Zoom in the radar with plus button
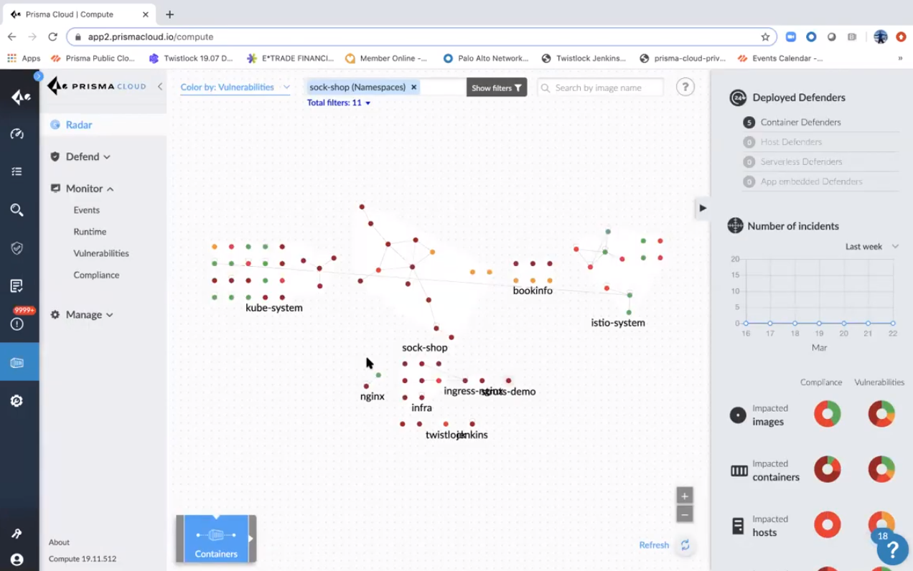The width and height of the screenshot is (913, 571). (685, 496)
